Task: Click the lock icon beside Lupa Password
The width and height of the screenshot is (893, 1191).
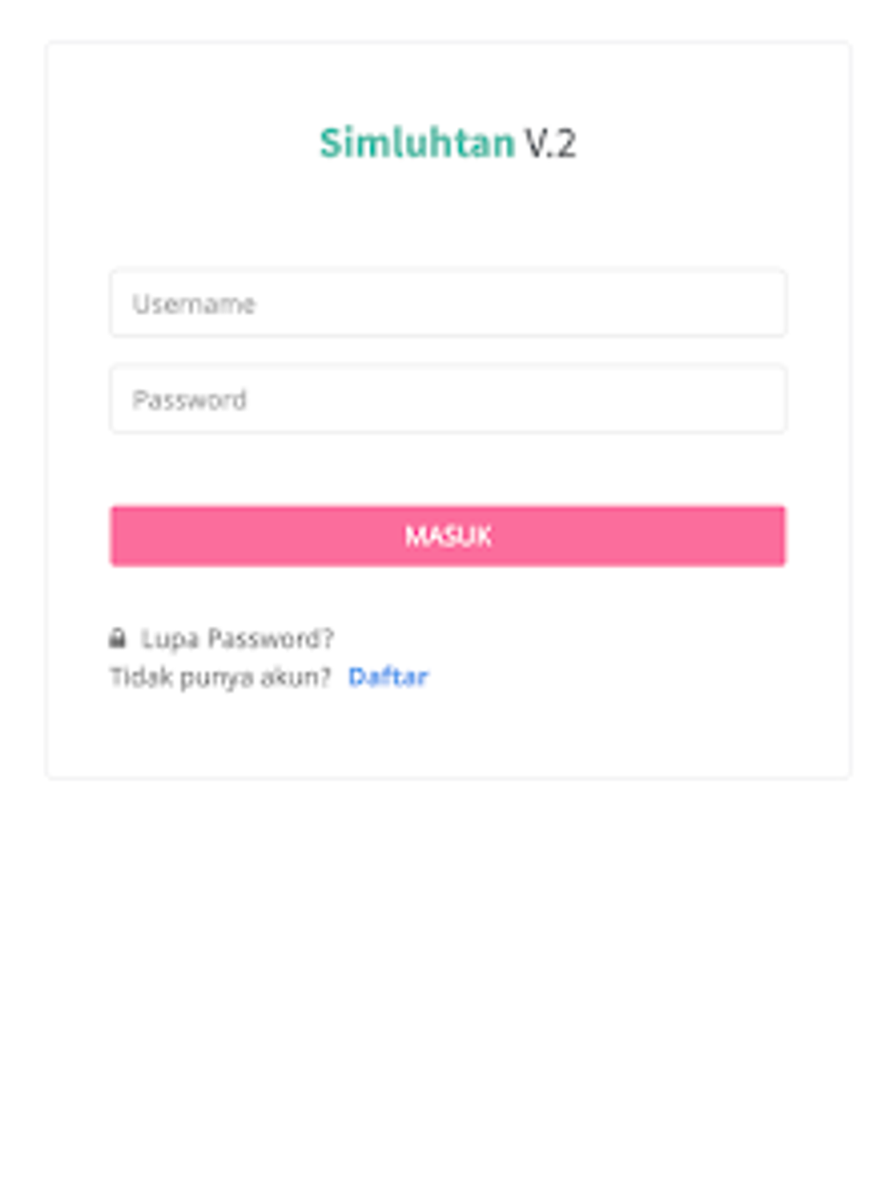Action: click(117, 638)
